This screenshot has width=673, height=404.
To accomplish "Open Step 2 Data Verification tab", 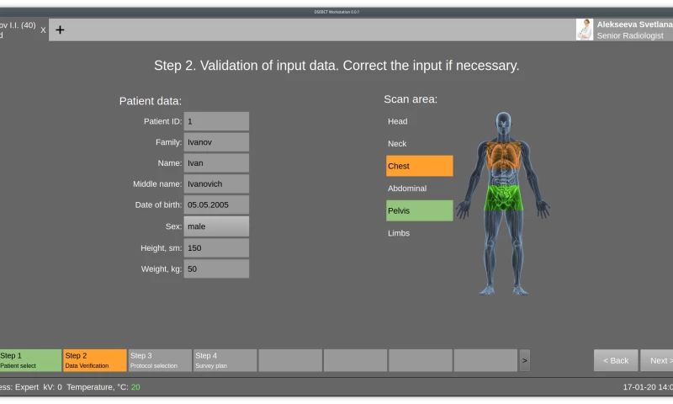I will click(95, 360).
